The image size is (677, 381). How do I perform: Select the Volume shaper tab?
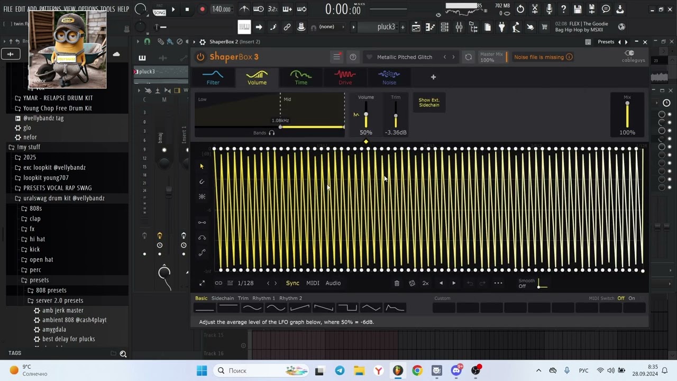[257, 77]
